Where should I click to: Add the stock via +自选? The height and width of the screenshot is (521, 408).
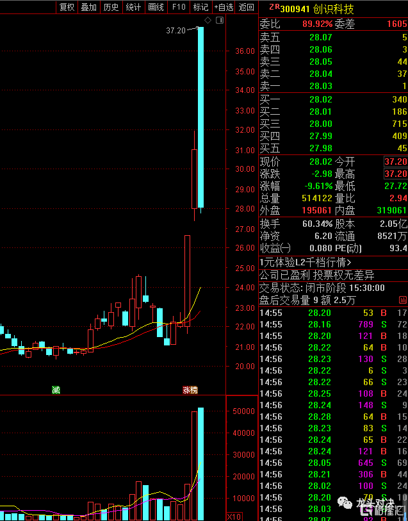(x=224, y=7)
